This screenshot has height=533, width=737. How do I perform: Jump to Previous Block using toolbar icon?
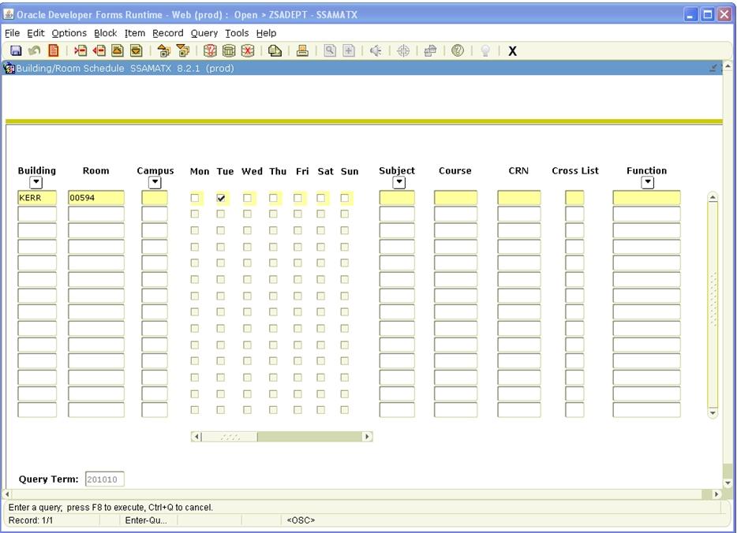[x=163, y=50]
